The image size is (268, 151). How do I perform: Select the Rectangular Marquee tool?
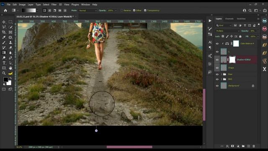(10, 22)
